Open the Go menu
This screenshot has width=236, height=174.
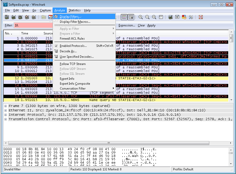(34, 10)
